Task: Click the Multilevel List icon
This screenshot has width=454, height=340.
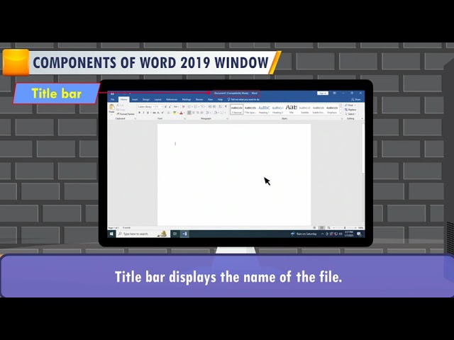Action: tap(201, 107)
